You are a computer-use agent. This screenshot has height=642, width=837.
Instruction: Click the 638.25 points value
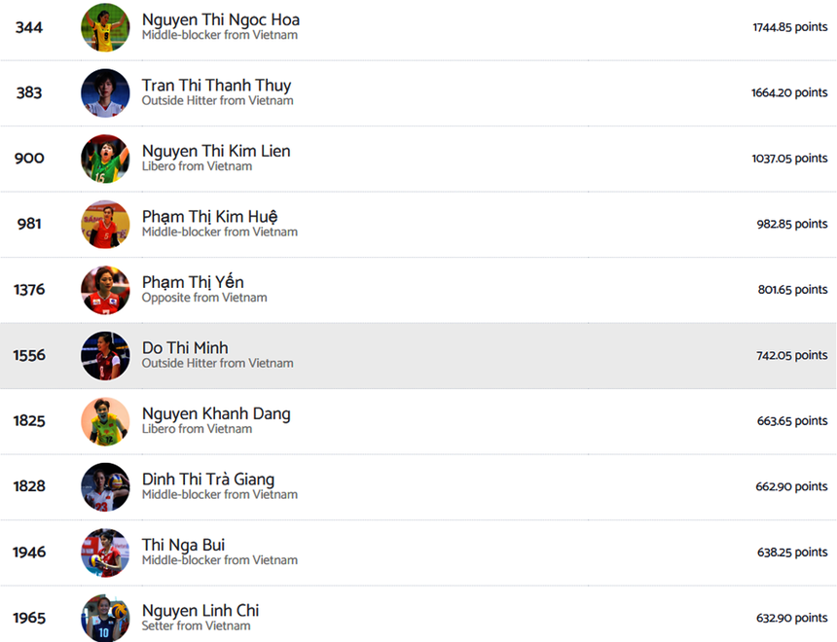792,553
